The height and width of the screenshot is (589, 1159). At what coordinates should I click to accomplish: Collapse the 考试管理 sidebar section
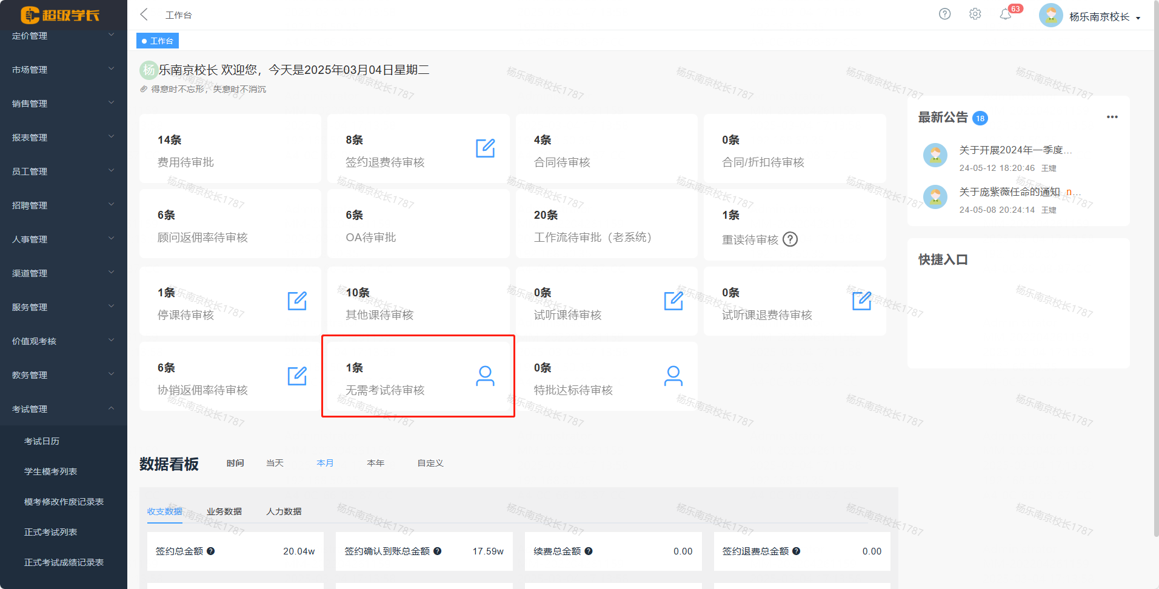click(62, 408)
